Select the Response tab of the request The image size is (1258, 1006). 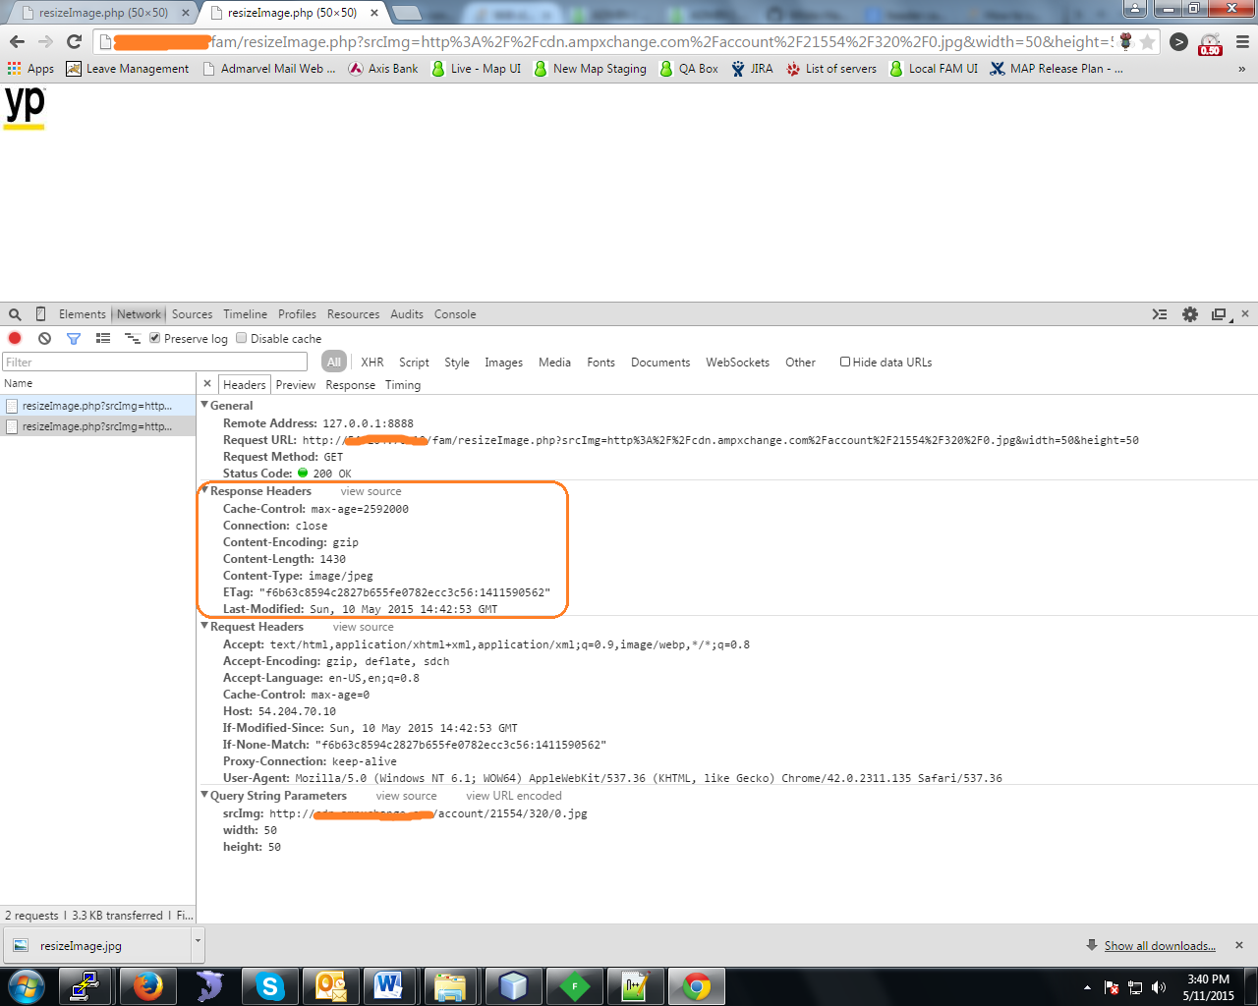click(x=351, y=385)
